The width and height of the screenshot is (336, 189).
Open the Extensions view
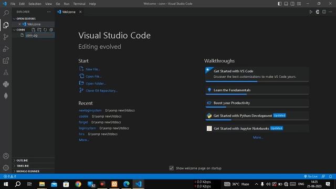[6, 61]
